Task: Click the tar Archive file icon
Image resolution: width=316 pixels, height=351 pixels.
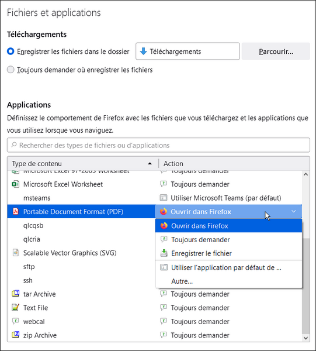Action: [x=15, y=294]
